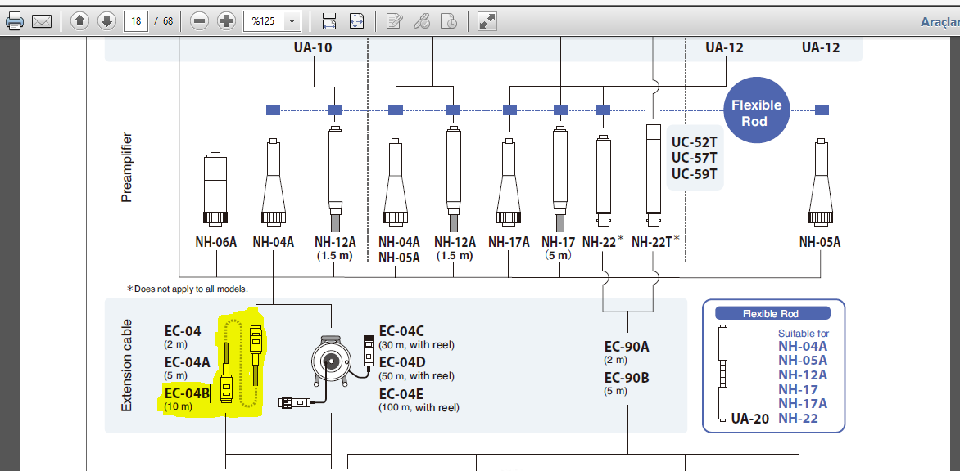This screenshot has height=471, width=960.
Task: Click the Extension cable vertical label
Action: (126, 365)
